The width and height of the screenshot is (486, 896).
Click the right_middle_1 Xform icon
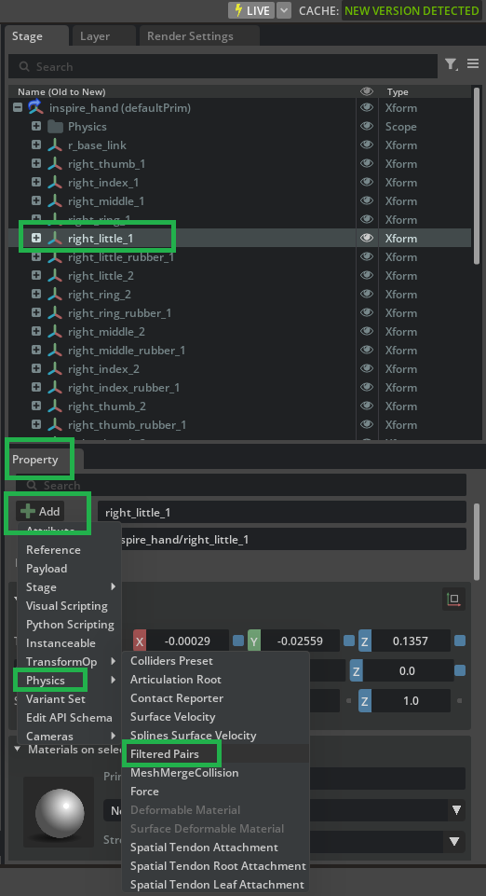[x=55, y=201]
